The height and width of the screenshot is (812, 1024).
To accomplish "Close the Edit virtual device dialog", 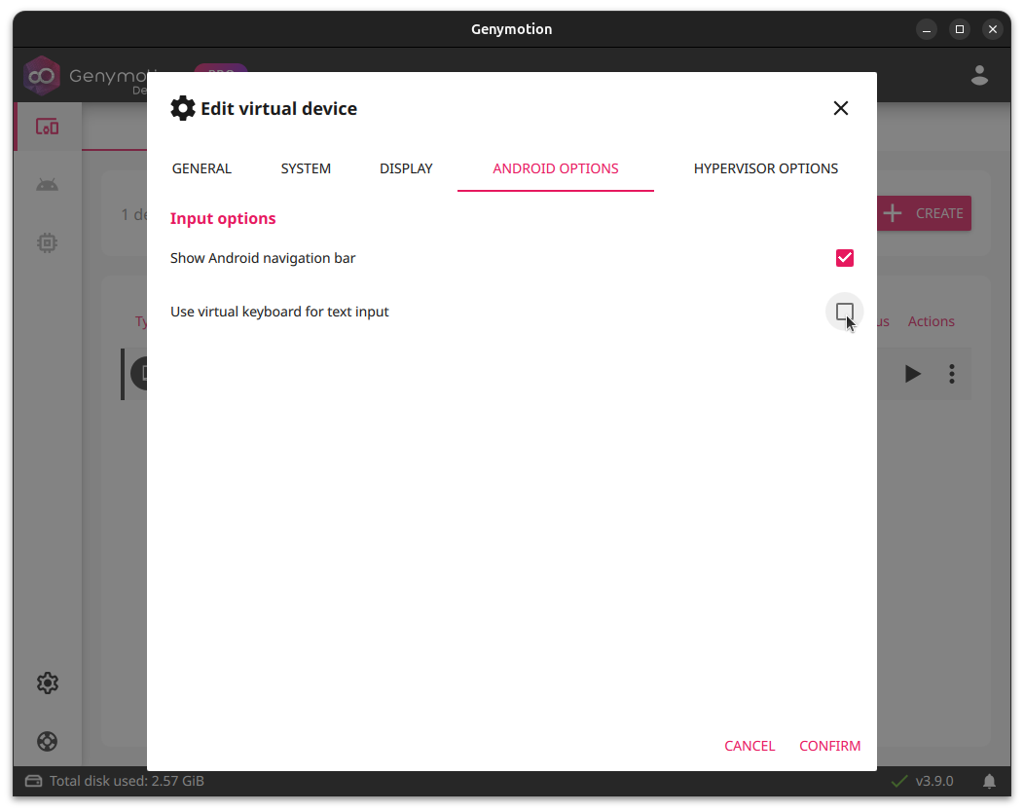I will (840, 108).
